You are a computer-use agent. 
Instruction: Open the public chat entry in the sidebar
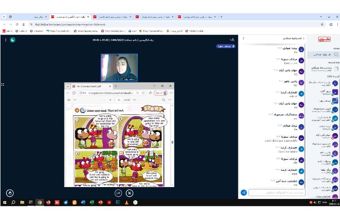[323, 54]
